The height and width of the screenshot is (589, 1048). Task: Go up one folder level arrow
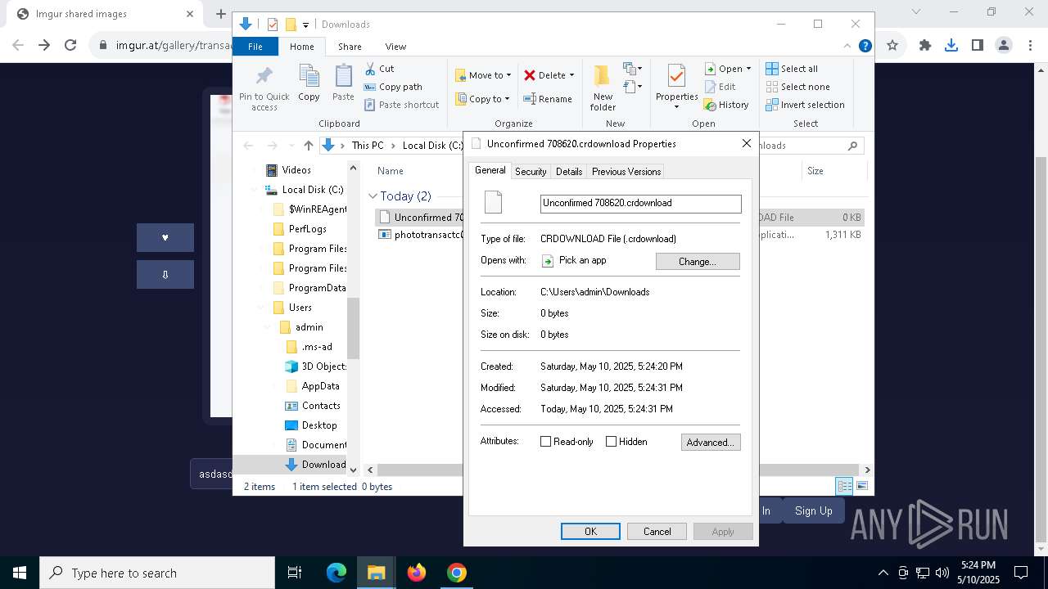click(x=309, y=146)
